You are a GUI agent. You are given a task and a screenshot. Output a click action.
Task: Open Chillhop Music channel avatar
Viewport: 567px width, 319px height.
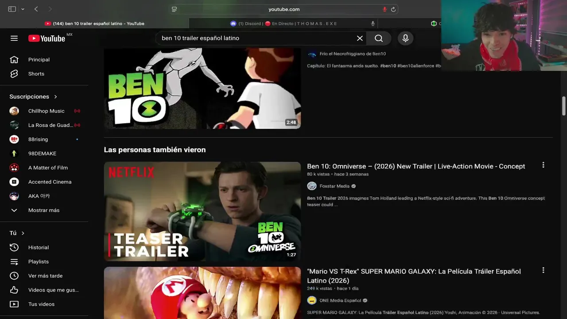(14, 111)
